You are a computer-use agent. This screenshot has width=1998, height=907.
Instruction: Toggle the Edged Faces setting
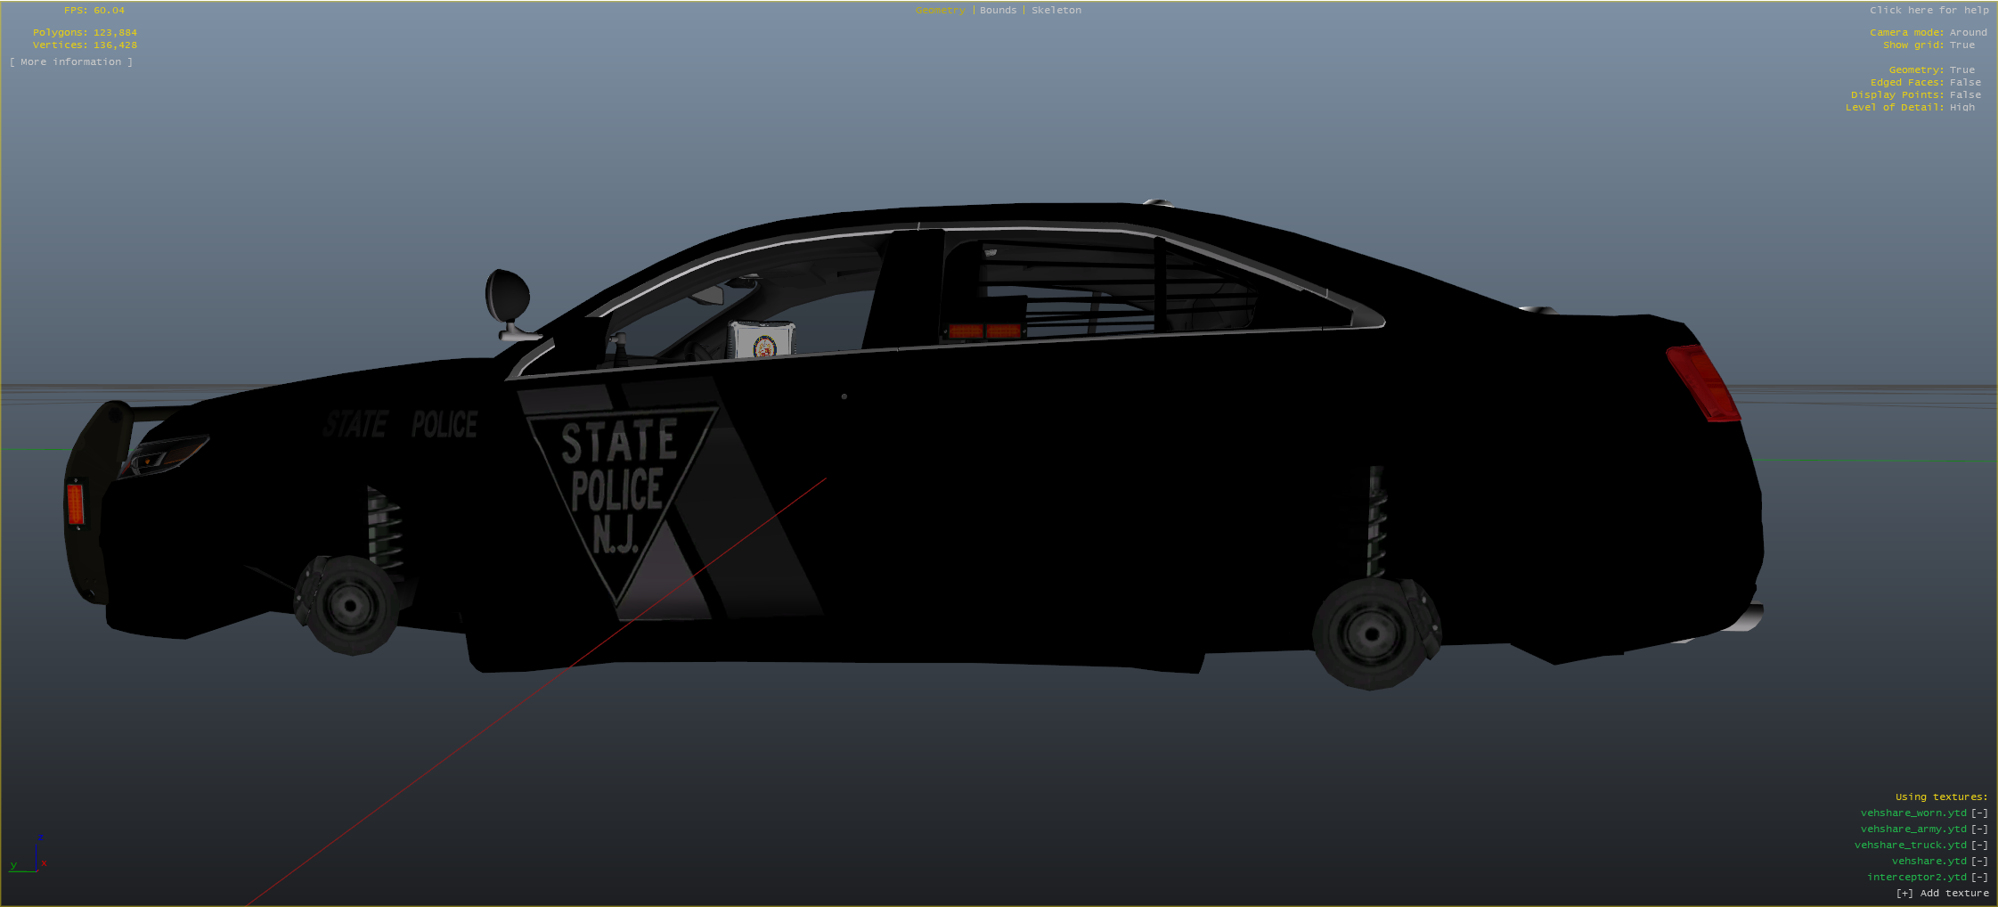pos(1965,83)
